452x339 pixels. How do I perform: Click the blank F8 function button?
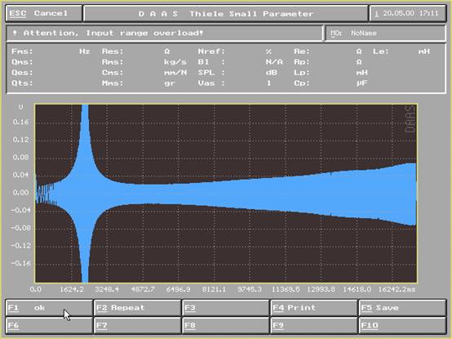tap(226, 325)
